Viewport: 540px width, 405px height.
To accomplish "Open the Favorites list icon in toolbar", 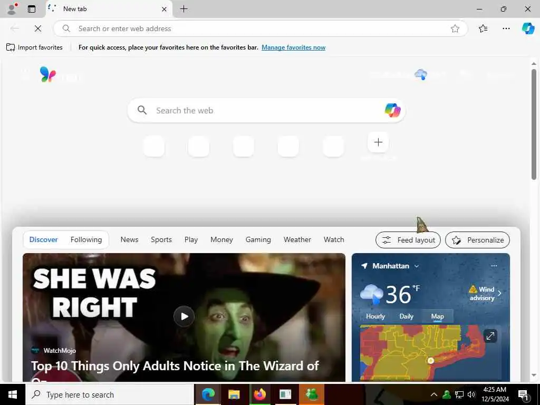I will pyautogui.click(x=483, y=28).
